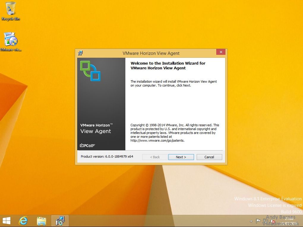This screenshot has height=227, width=303.
Task: Click the VMware Horizon View Agent title text
Action: pyautogui.click(x=151, y=53)
